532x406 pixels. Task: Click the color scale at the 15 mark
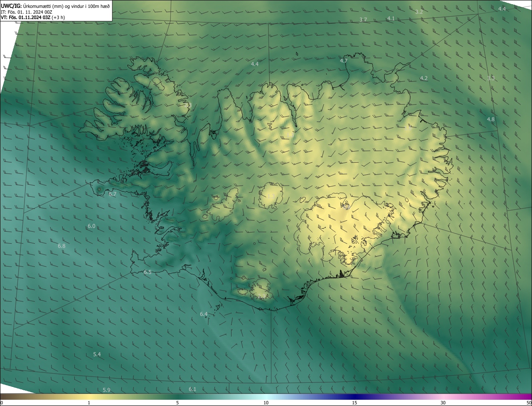(355, 403)
